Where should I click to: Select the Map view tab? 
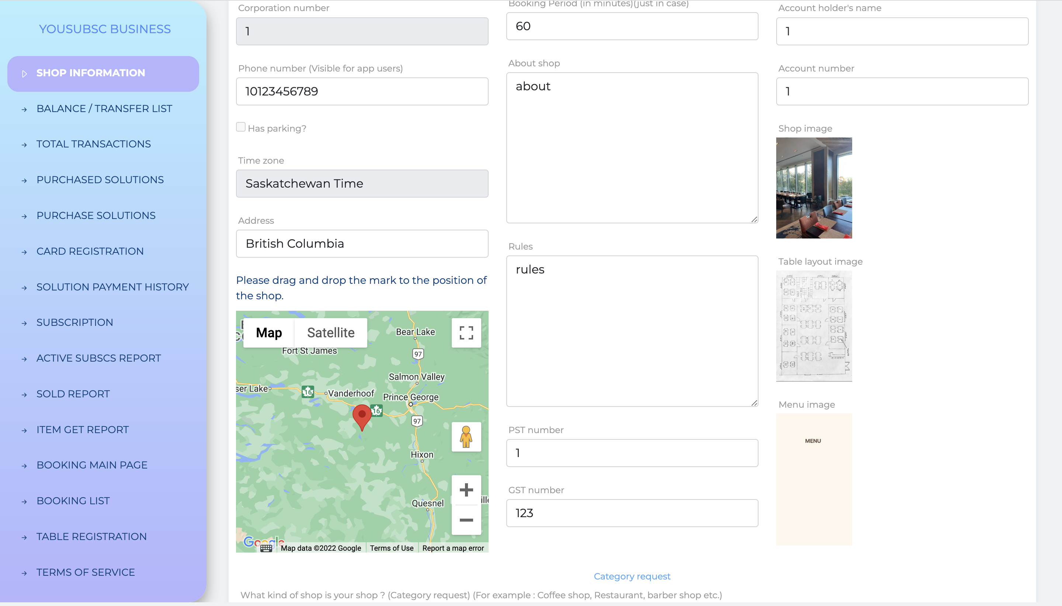click(x=269, y=332)
